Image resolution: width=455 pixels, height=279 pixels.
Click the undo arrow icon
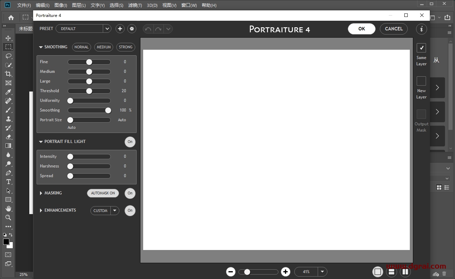tap(148, 29)
